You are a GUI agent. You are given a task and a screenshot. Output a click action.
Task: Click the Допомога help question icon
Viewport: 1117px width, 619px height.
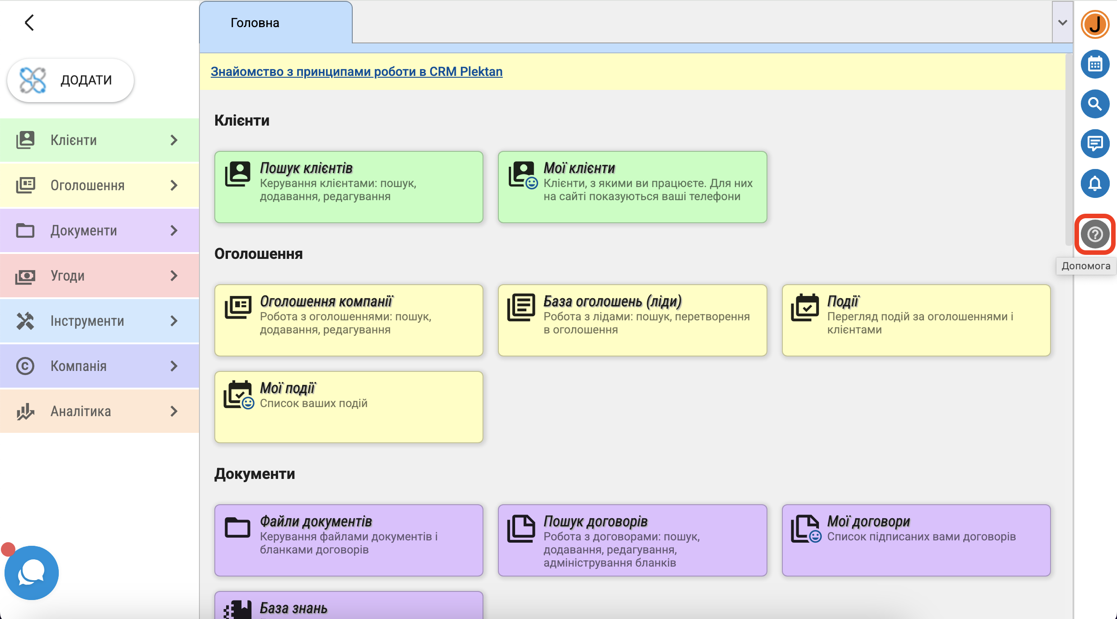(x=1095, y=234)
